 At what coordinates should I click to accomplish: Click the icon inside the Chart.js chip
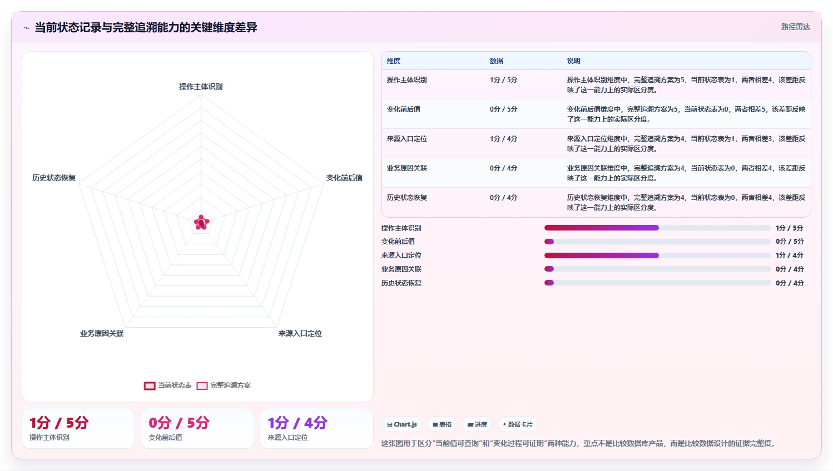click(390, 425)
